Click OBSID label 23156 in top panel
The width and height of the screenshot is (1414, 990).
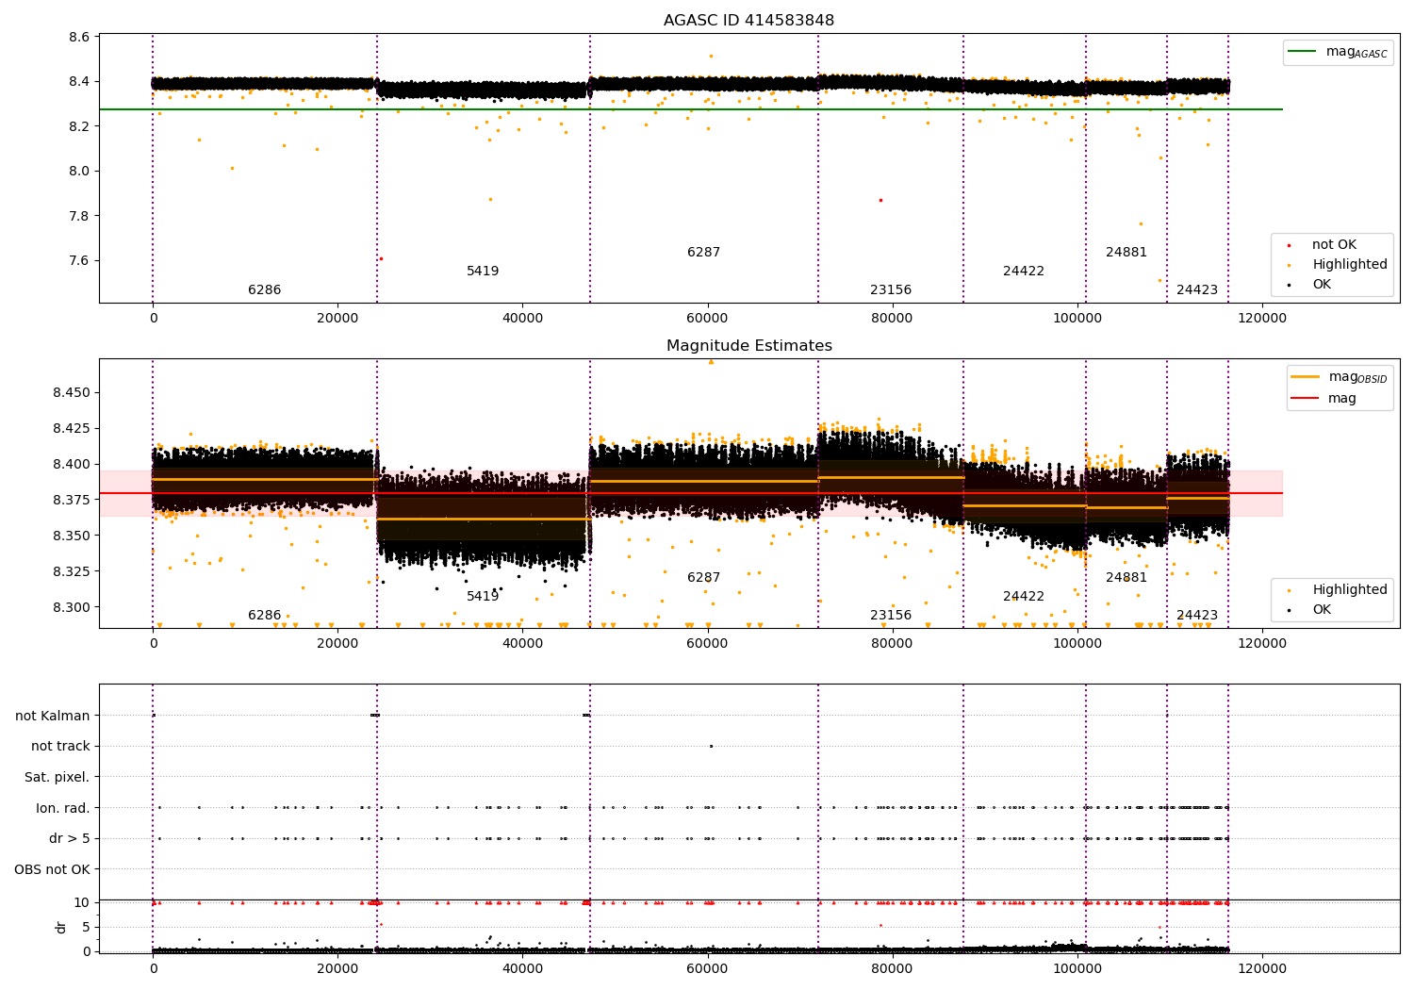point(891,290)
